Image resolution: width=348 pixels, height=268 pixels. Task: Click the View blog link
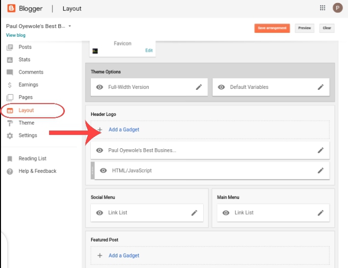[16, 35]
